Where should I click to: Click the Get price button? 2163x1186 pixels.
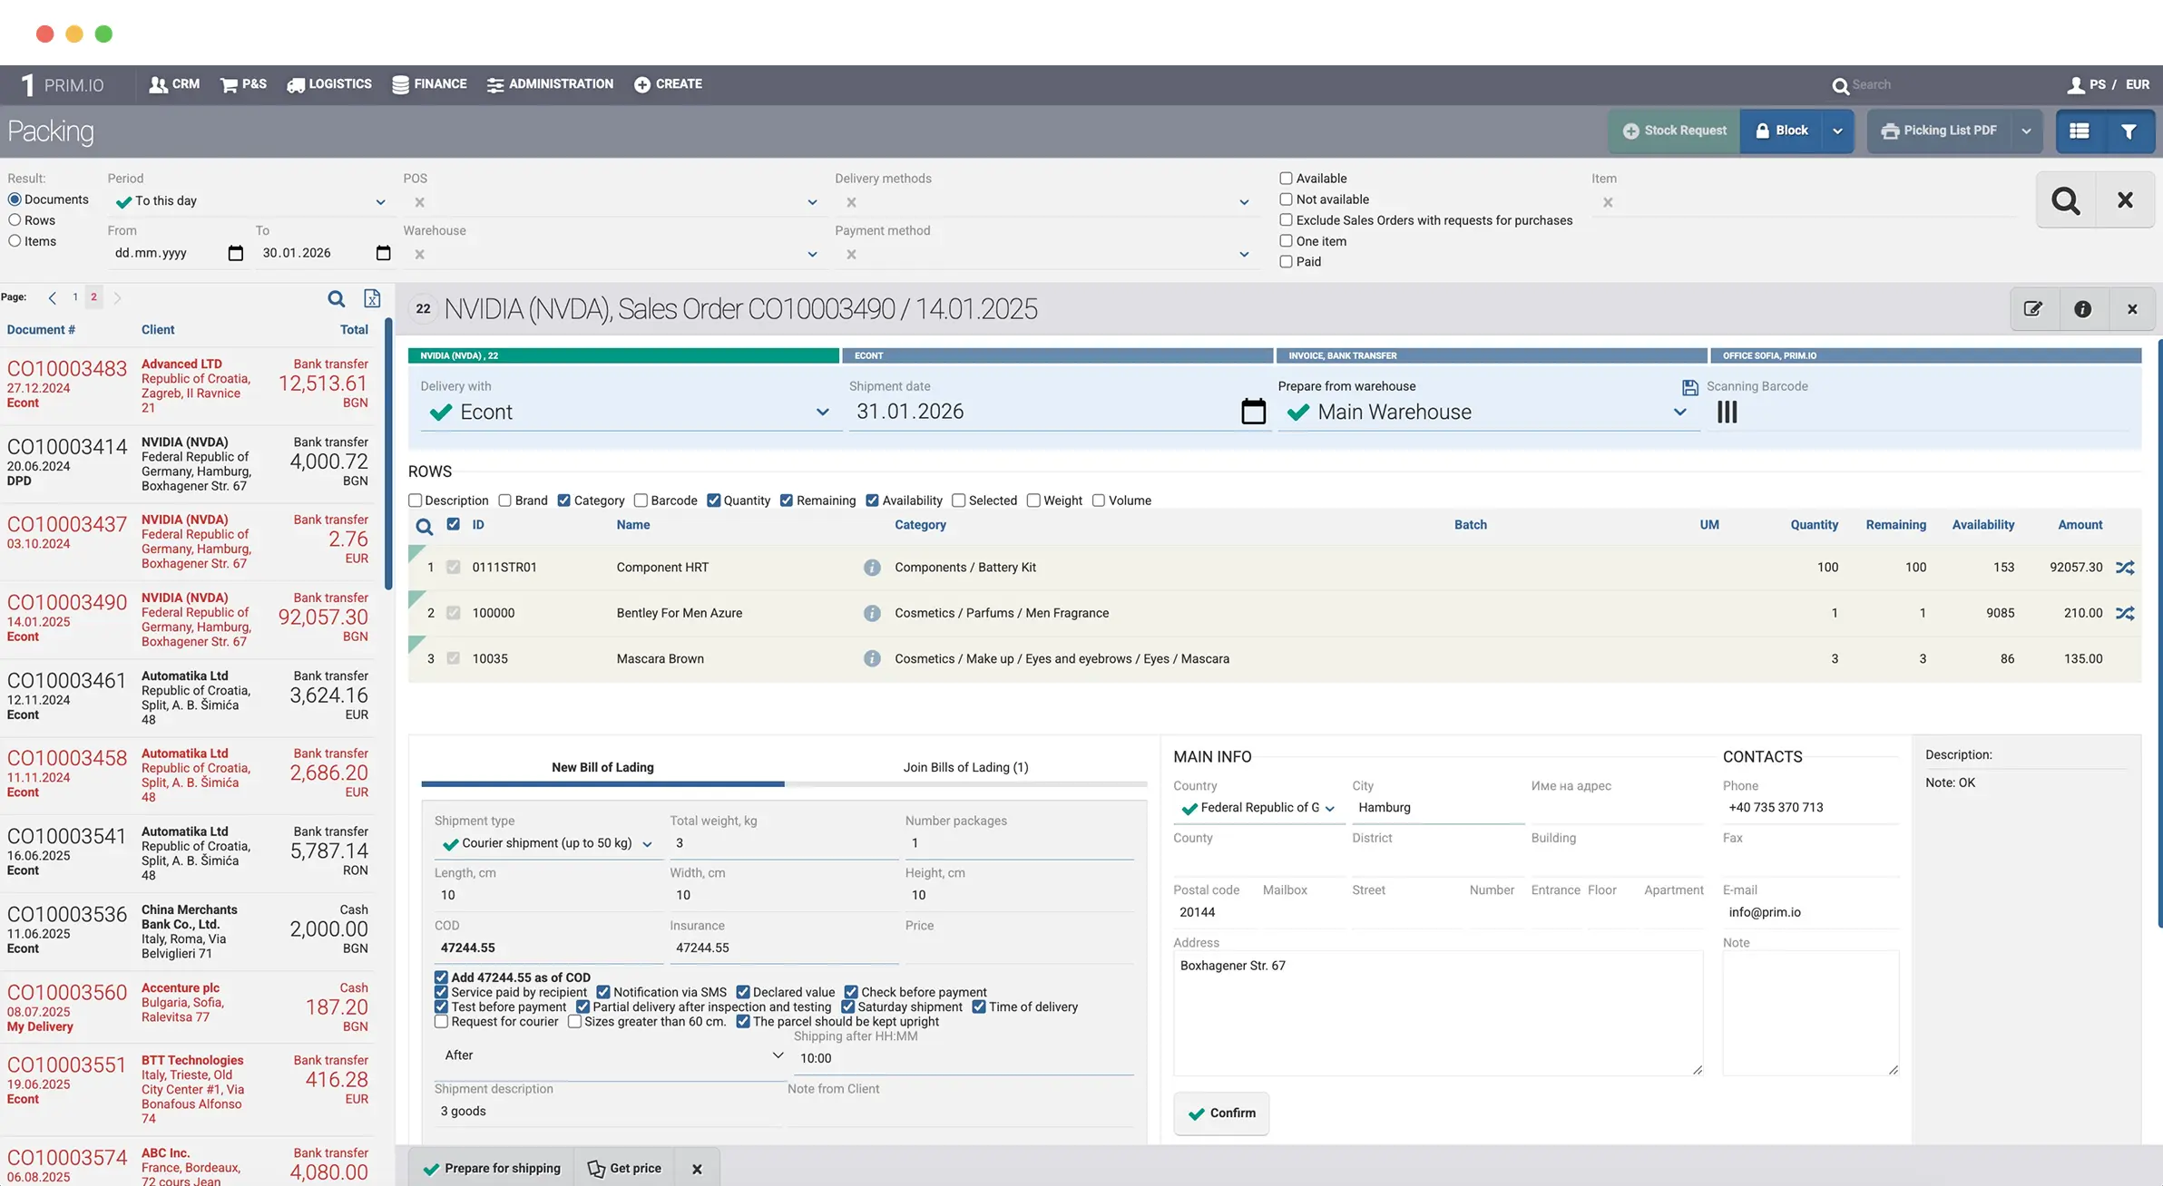tap(623, 1169)
